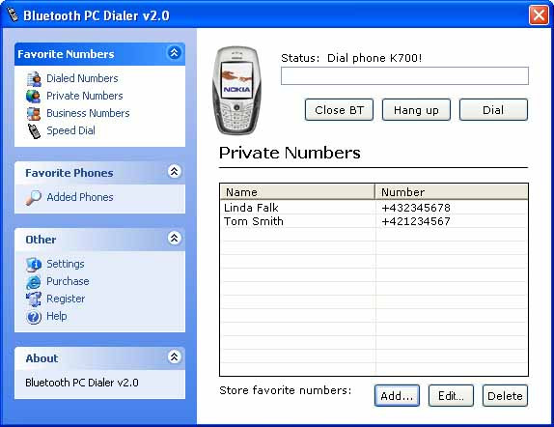Viewport: 554px width, 427px height.
Task: Sort by the Name column header
Action: click(297, 192)
